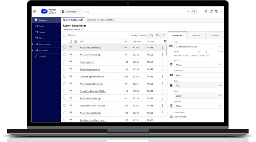The height and width of the screenshot is (142, 256).
Task: Switch to the Properties tab
Action: tap(177, 35)
